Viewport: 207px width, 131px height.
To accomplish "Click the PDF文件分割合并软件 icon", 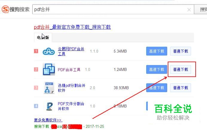I will pos(49,106).
